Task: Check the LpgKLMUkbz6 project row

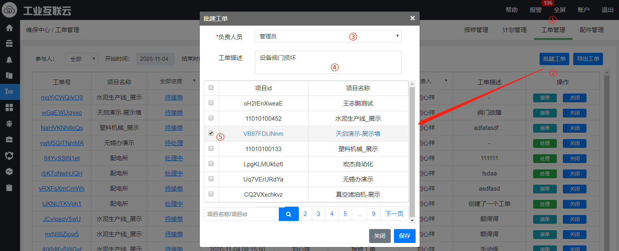Action: (211, 164)
